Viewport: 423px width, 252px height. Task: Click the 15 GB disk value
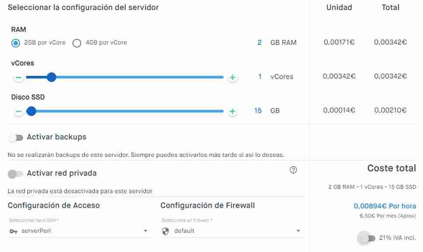click(x=267, y=110)
